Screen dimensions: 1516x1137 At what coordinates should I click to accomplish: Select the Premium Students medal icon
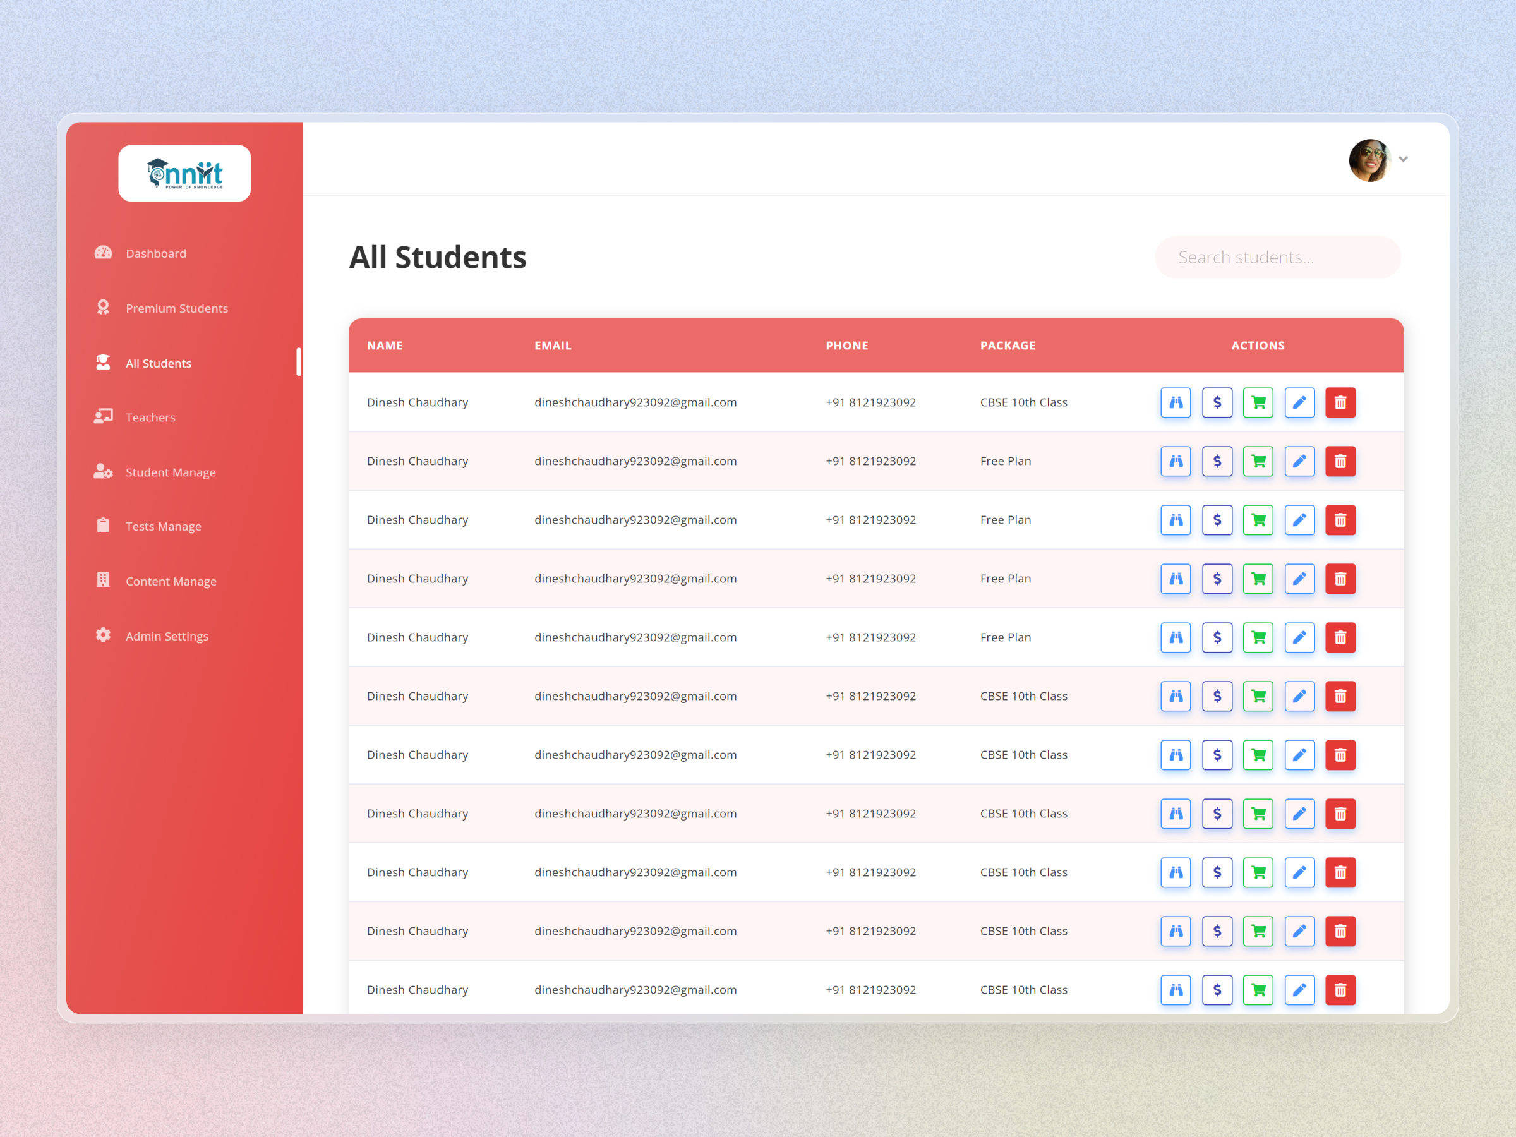click(x=103, y=307)
